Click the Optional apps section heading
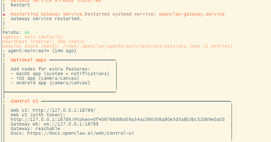The width and height of the screenshot is (271, 142). pos(28,60)
